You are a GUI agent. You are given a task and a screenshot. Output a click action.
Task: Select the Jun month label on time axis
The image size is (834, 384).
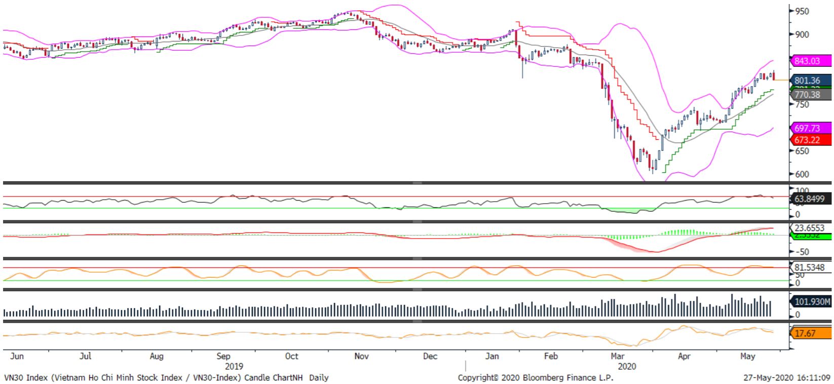click(17, 356)
